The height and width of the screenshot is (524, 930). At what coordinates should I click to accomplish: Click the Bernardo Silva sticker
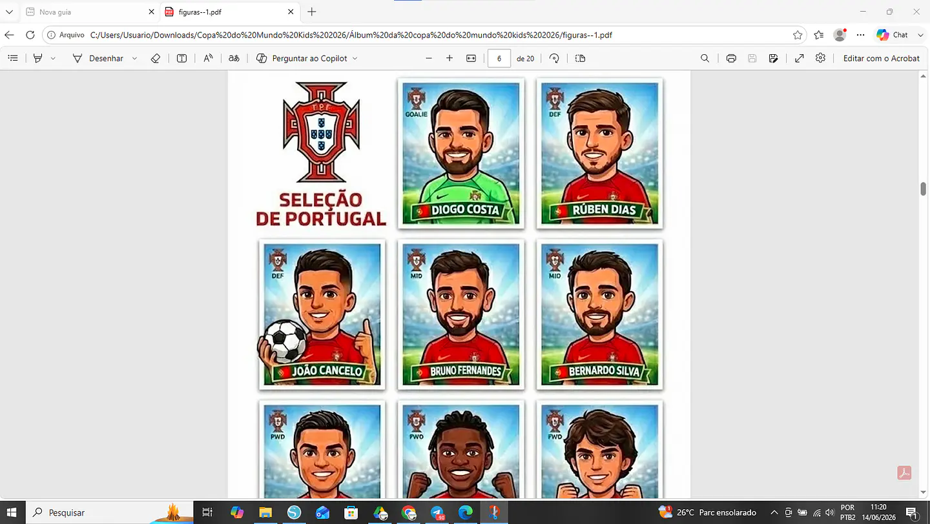tap(600, 315)
